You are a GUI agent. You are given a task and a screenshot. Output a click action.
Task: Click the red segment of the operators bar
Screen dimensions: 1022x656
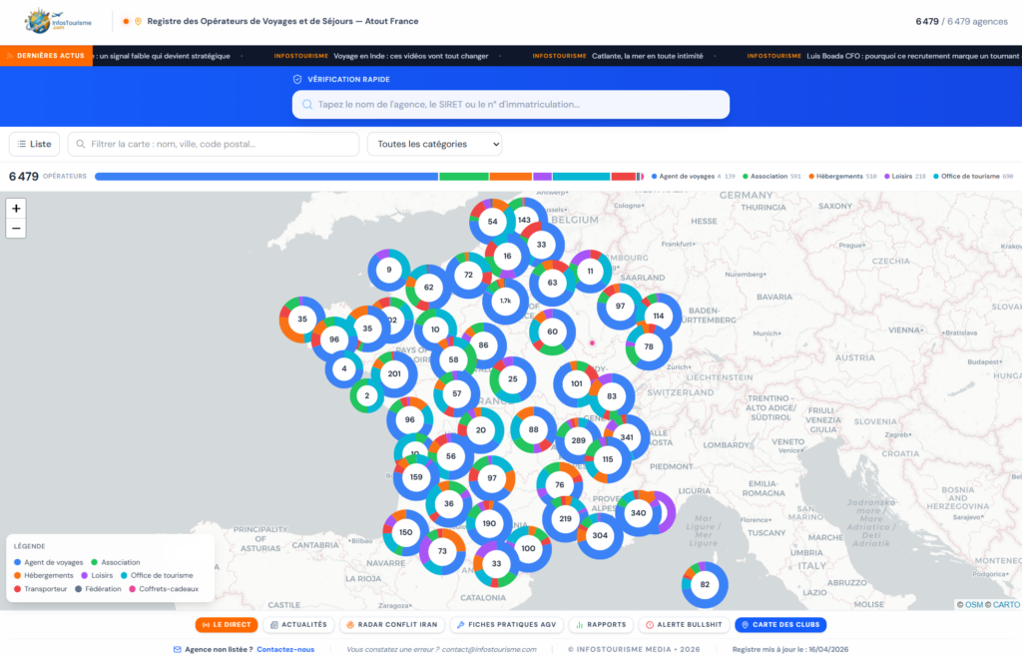pos(623,177)
